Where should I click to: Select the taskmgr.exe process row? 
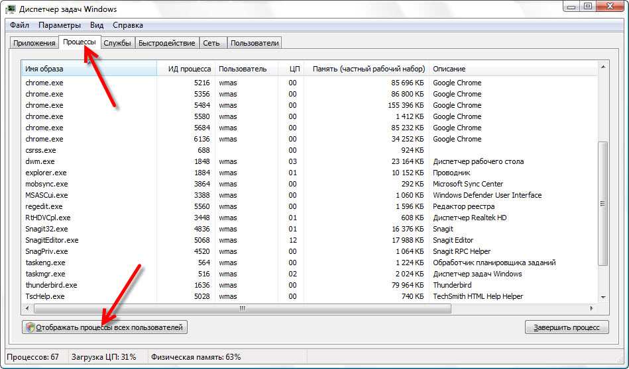click(310, 274)
